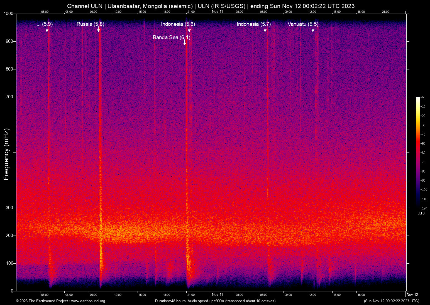Select the Russia (5.8) earthquake label
The height and width of the screenshot is (305, 430).
click(90, 24)
